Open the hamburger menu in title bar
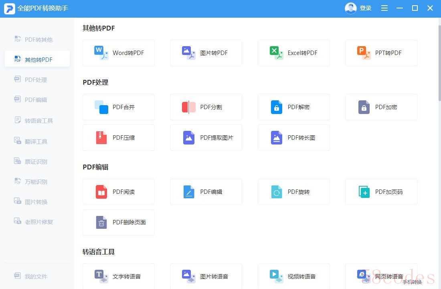 [384, 8]
